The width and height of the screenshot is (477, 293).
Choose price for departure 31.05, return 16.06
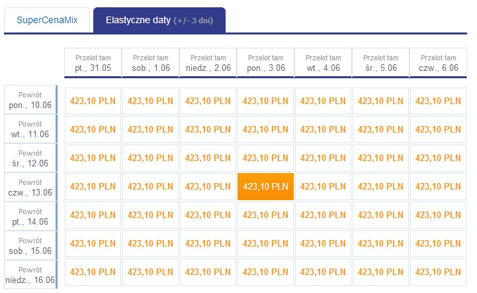[93, 272]
